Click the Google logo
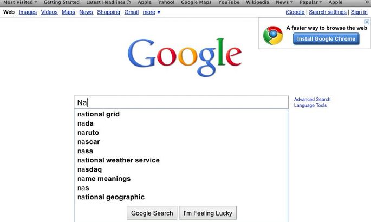Image resolution: width=371 pixels, height=222 pixels. point(185,57)
